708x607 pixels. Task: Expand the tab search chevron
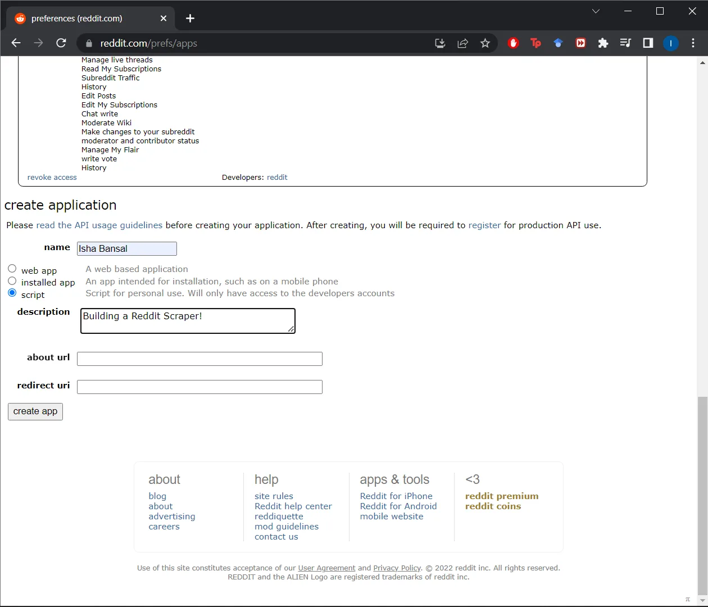[x=596, y=11]
